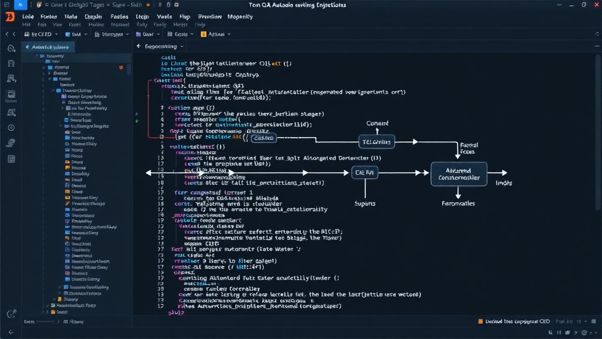This screenshot has height=339, width=602.
Task: Open the 'Lele' menu
Action: [28, 17]
